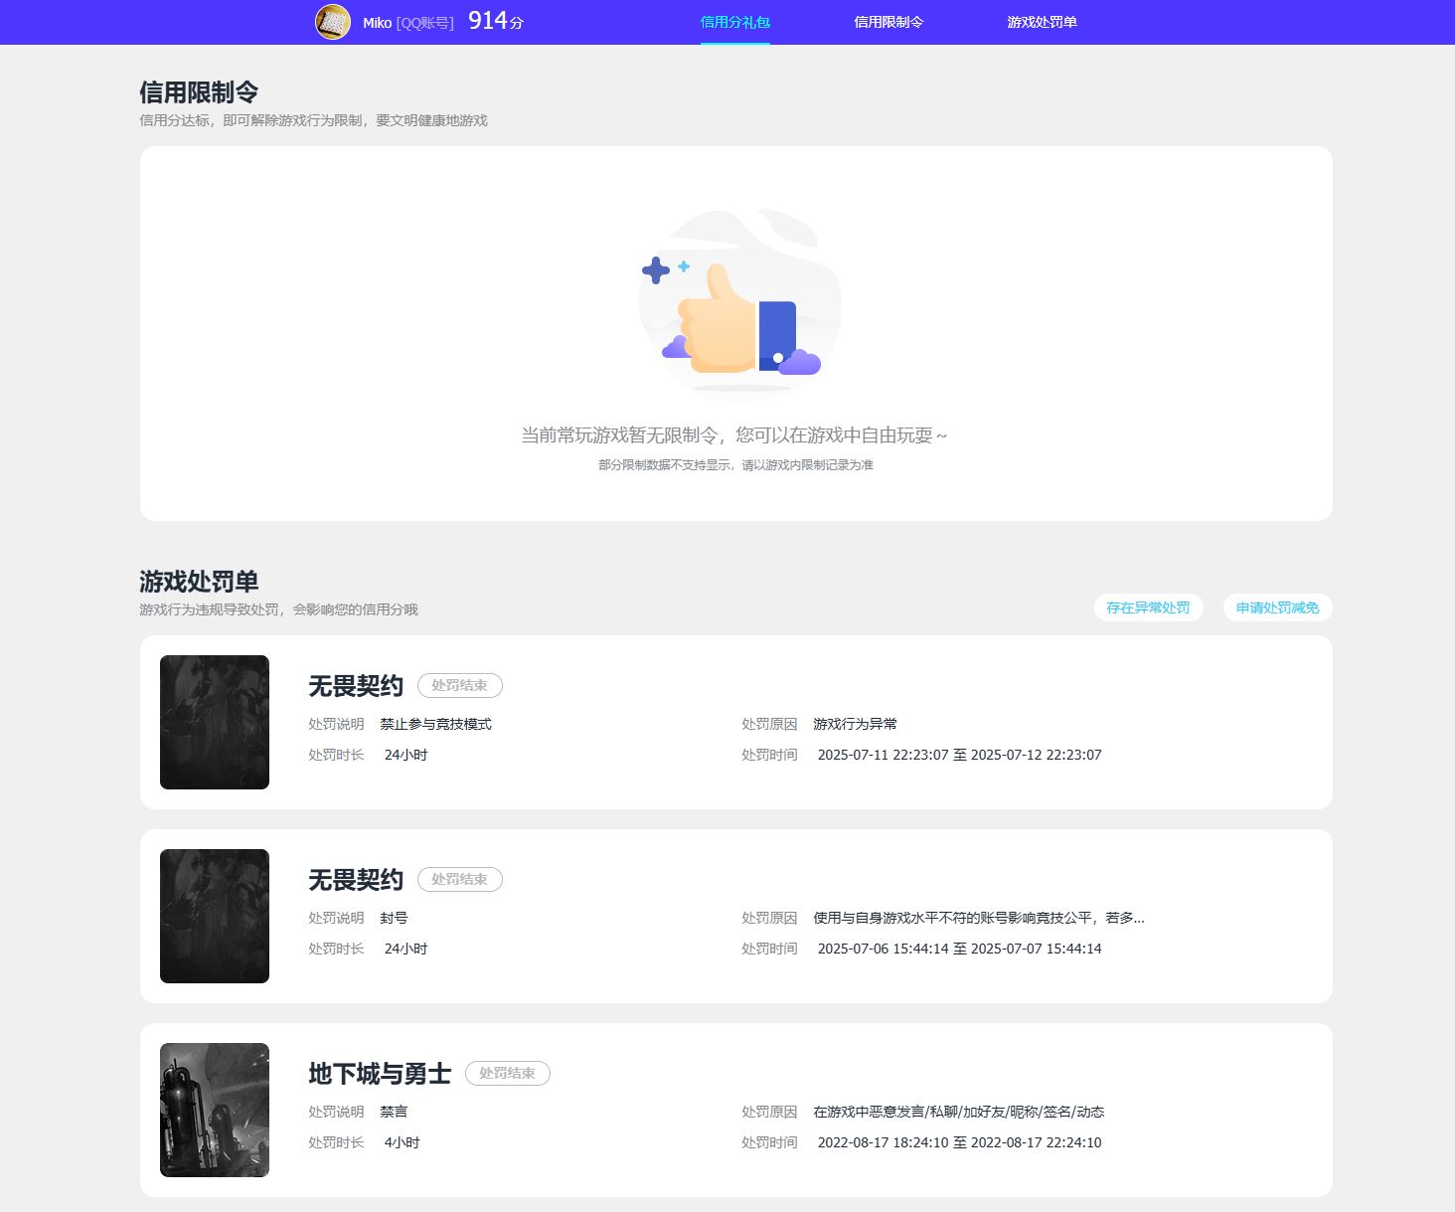Switch to the 信用限制令 tab
The width and height of the screenshot is (1455, 1212).
pyautogui.click(x=889, y=22)
